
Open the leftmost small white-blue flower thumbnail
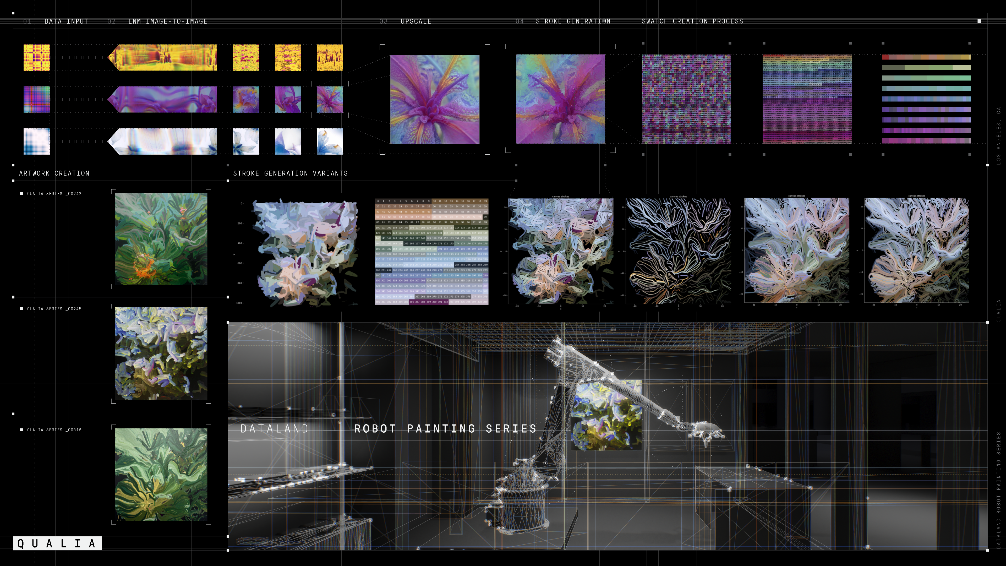[246, 141]
